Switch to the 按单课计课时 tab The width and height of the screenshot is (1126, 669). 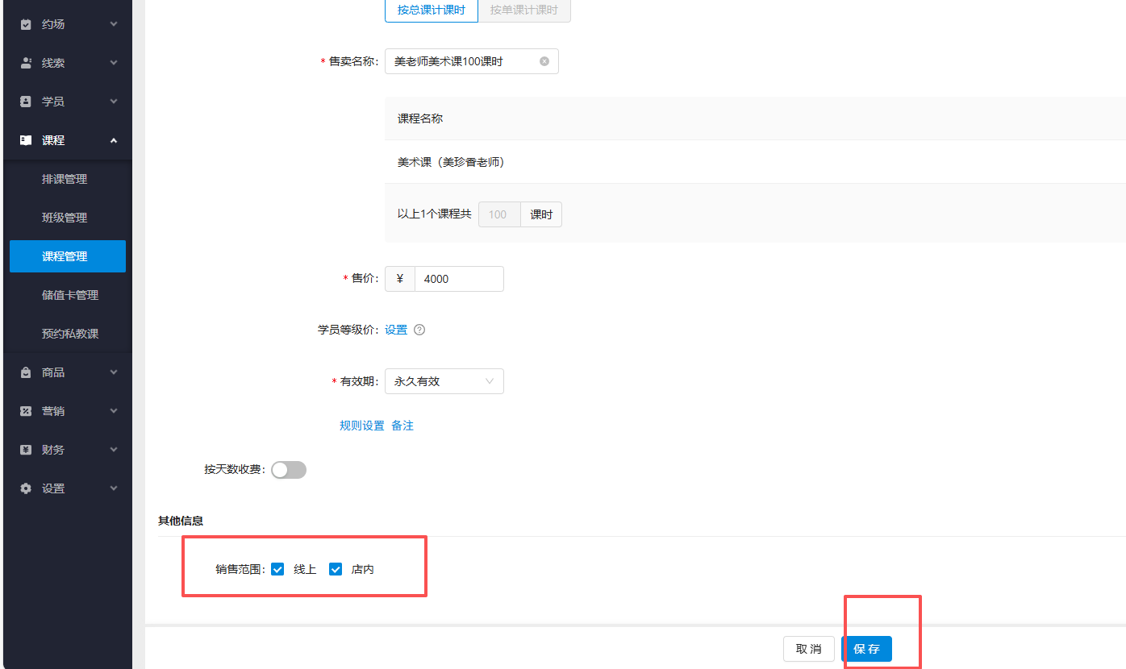(x=524, y=12)
